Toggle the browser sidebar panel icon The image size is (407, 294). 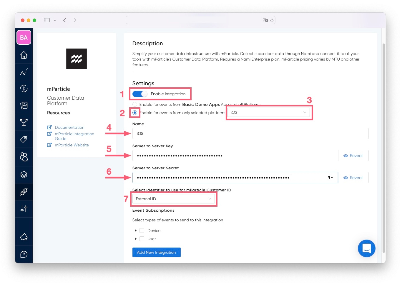pyautogui.click(x=46, y=20)
